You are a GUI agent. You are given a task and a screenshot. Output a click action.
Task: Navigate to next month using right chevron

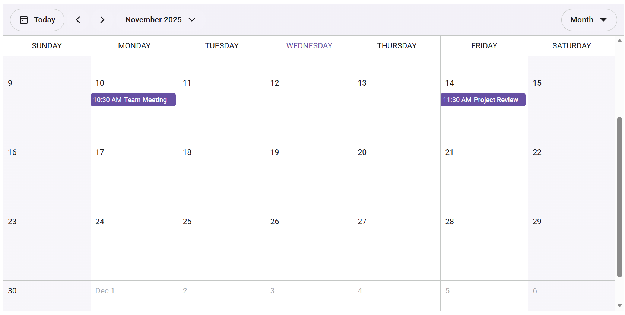coord(102,19)
